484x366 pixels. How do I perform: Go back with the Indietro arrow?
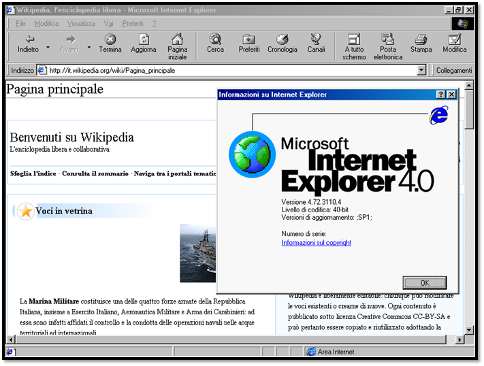point(28,44)
